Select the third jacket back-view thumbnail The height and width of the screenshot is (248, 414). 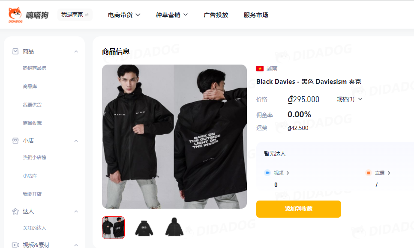[x=174, y=228]
